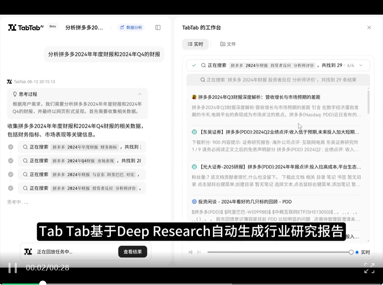Expand the search step 4/4 dropdown chevron

pyautogui.click(x=361, y=65)
